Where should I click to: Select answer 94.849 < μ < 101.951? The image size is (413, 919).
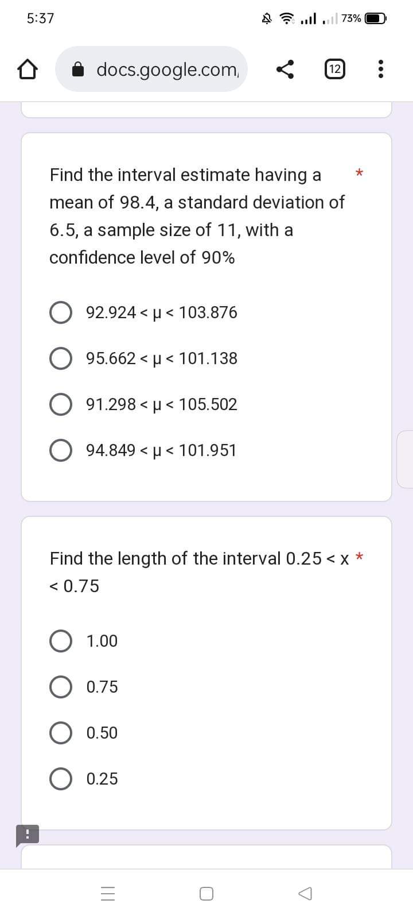61,450
